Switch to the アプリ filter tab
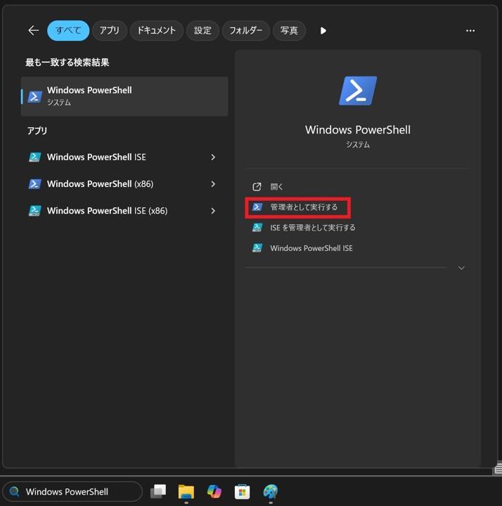The height and width of the screenshot is (506, 502). click(x=110, y=31)
